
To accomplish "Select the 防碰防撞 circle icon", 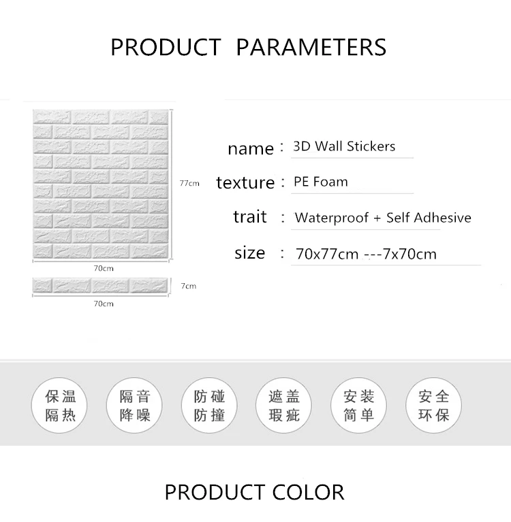I will [x=209, y=405].
